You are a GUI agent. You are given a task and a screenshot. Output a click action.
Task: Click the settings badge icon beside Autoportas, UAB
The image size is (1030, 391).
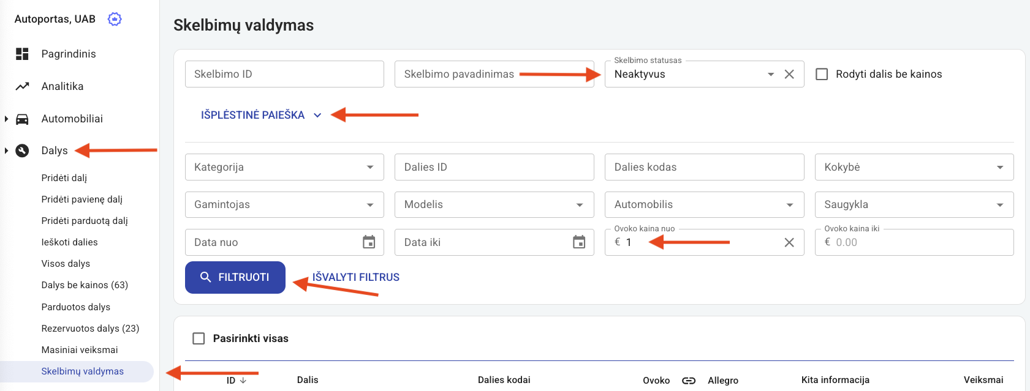(115, 19)
